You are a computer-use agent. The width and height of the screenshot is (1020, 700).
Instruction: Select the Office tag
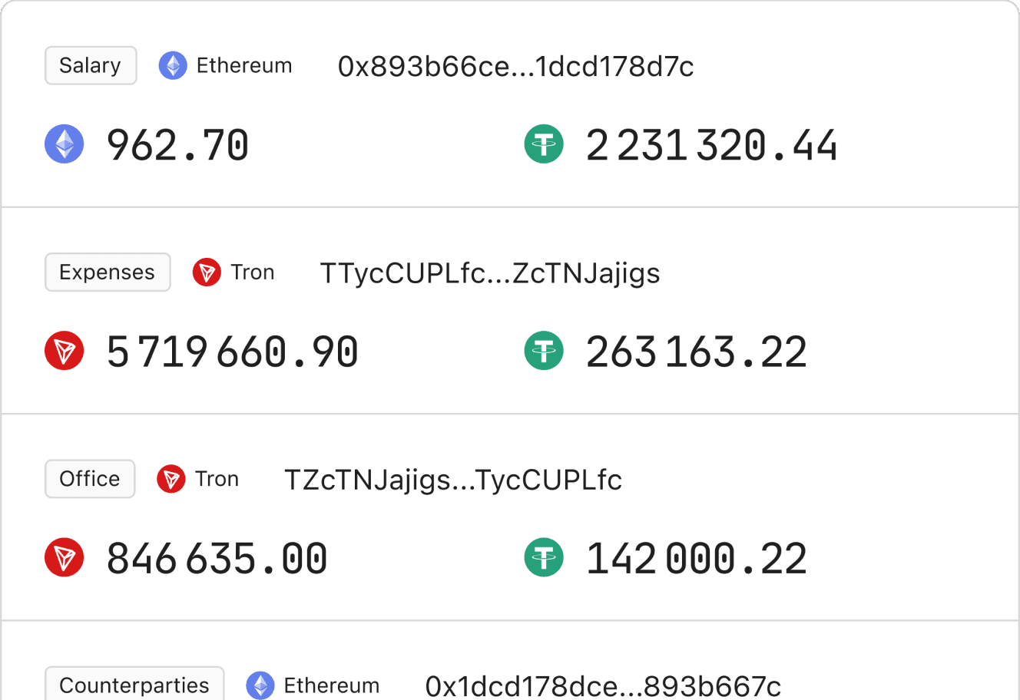point(90,479)
